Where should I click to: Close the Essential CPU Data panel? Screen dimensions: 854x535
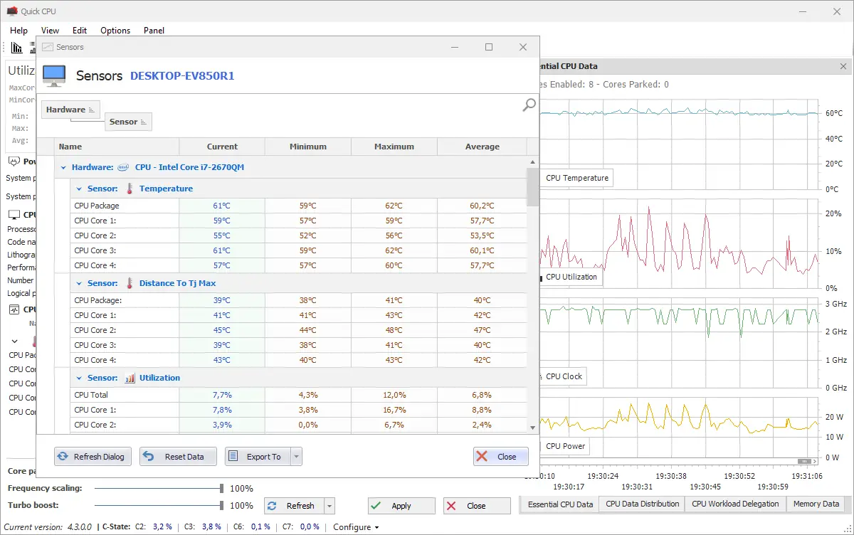click(x=843, y=66)
